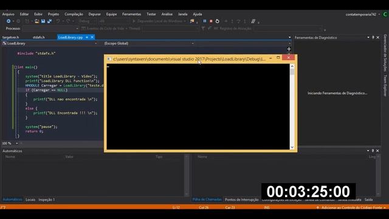Viewport: 389px width, 219px height.
Task: Click the 'system("pause");' code line
Action: coord(41,127)
